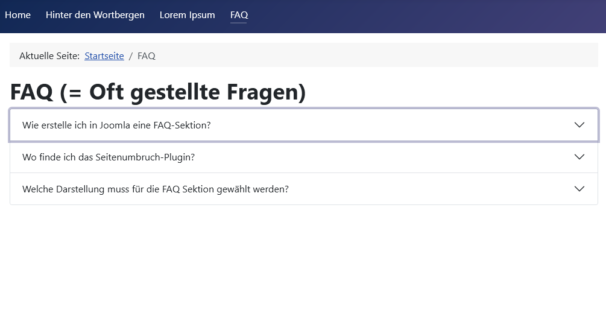Click the FAQ current-page text in the breadcrumb
Image resolution: width=606 pixels, height=313 pixels.
tap(147, 56)
